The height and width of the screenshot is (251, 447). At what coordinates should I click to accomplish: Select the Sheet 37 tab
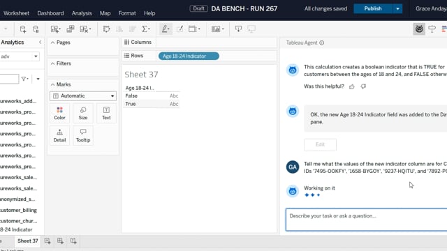point(28,241)
